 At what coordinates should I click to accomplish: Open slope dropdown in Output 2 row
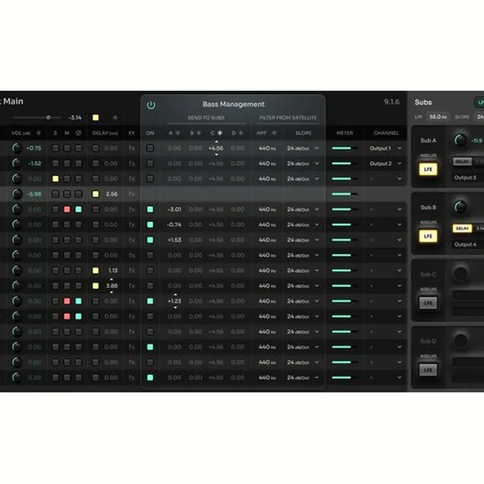coord(302,163)
